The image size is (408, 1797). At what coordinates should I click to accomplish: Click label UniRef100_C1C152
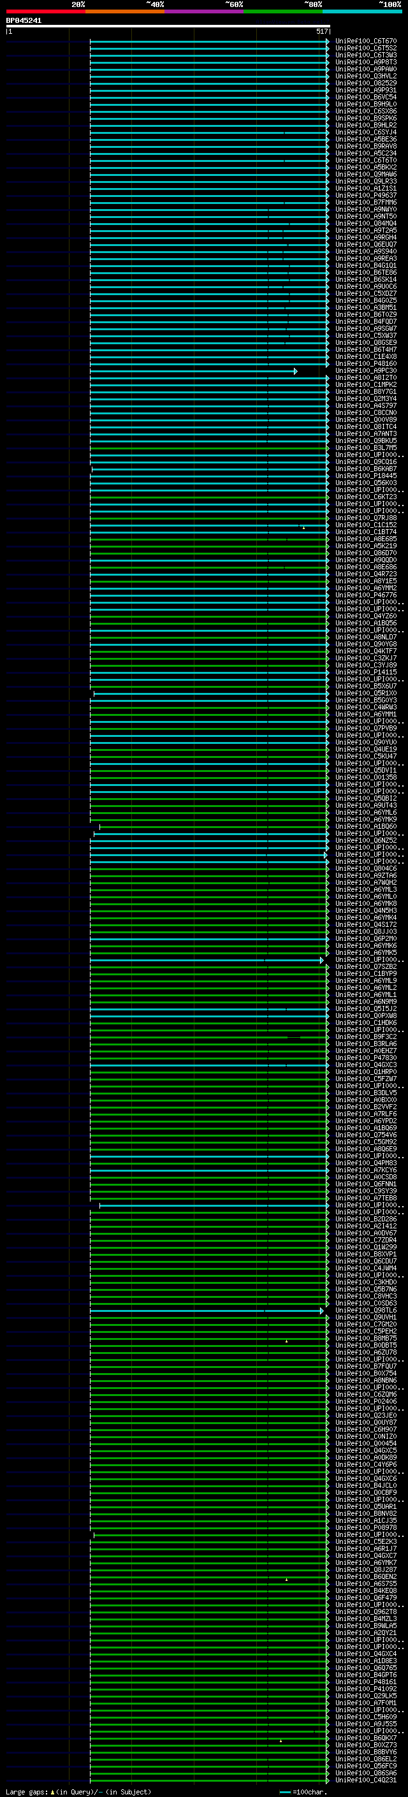(365, 525)
